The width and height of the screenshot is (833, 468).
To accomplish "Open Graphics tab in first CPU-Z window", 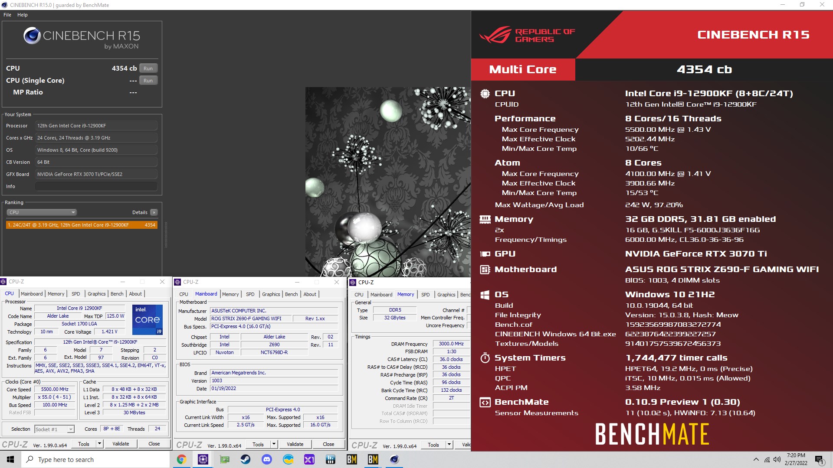I will click(96, 294).
